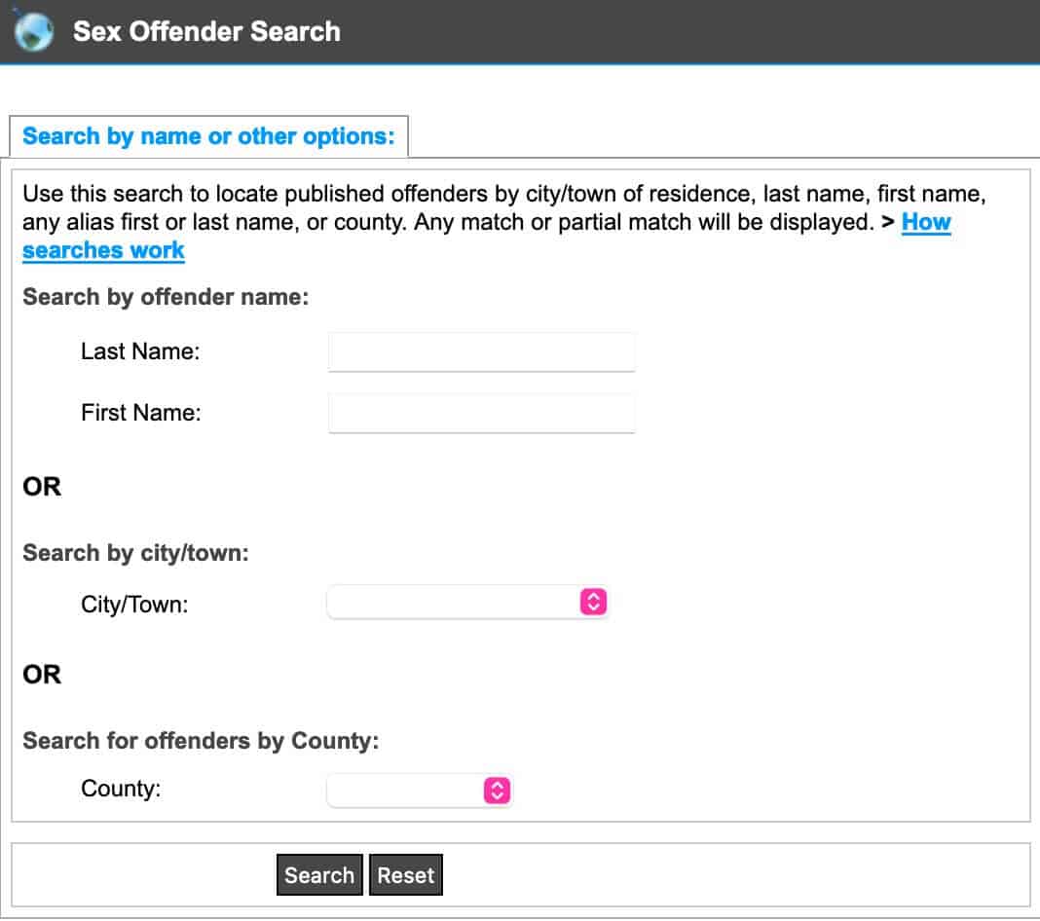Click the 'Search by city/town:' heading
This screenshot has height=921, width=1040.
136,552
